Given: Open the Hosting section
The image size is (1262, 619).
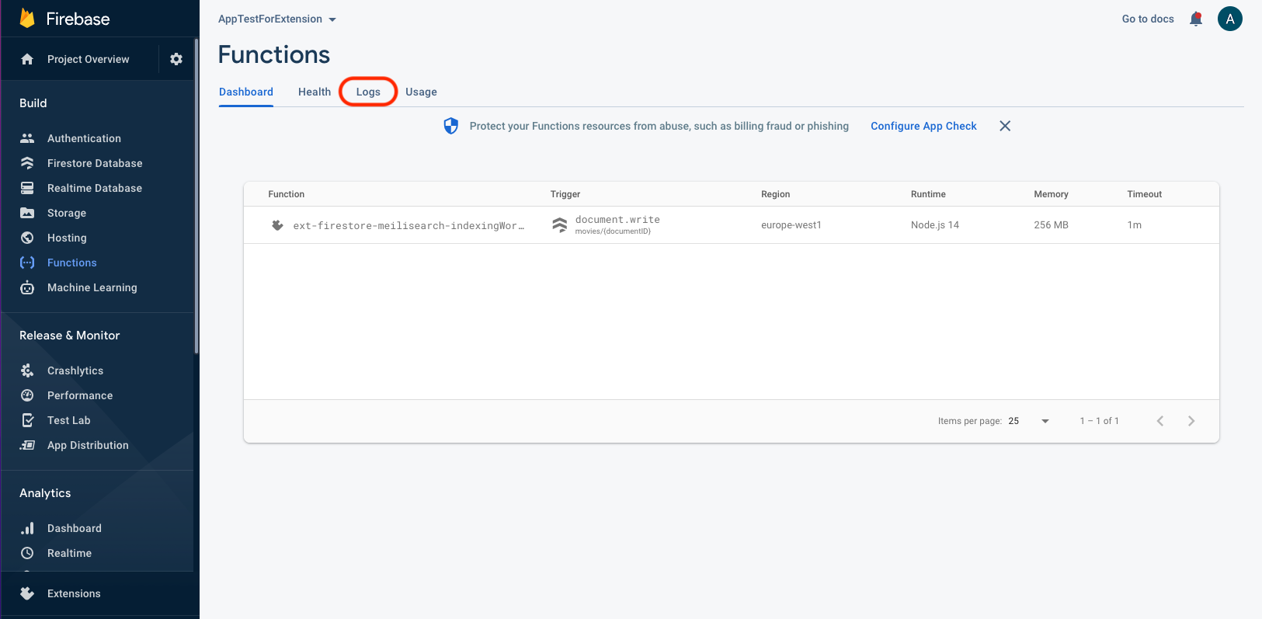Looking at the screenshot, I should [67, 238].
